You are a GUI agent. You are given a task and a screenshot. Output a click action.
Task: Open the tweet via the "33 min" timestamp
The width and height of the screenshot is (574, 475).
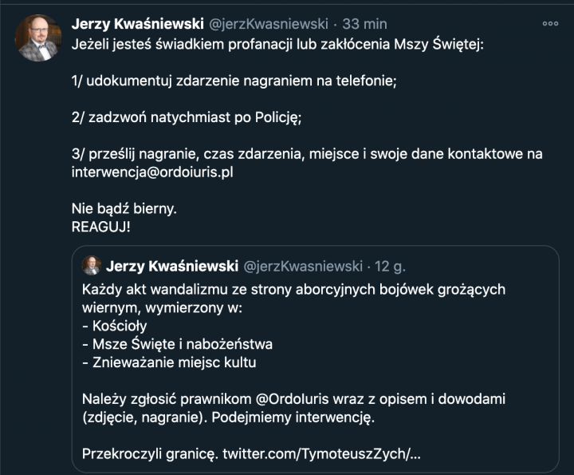364,23
